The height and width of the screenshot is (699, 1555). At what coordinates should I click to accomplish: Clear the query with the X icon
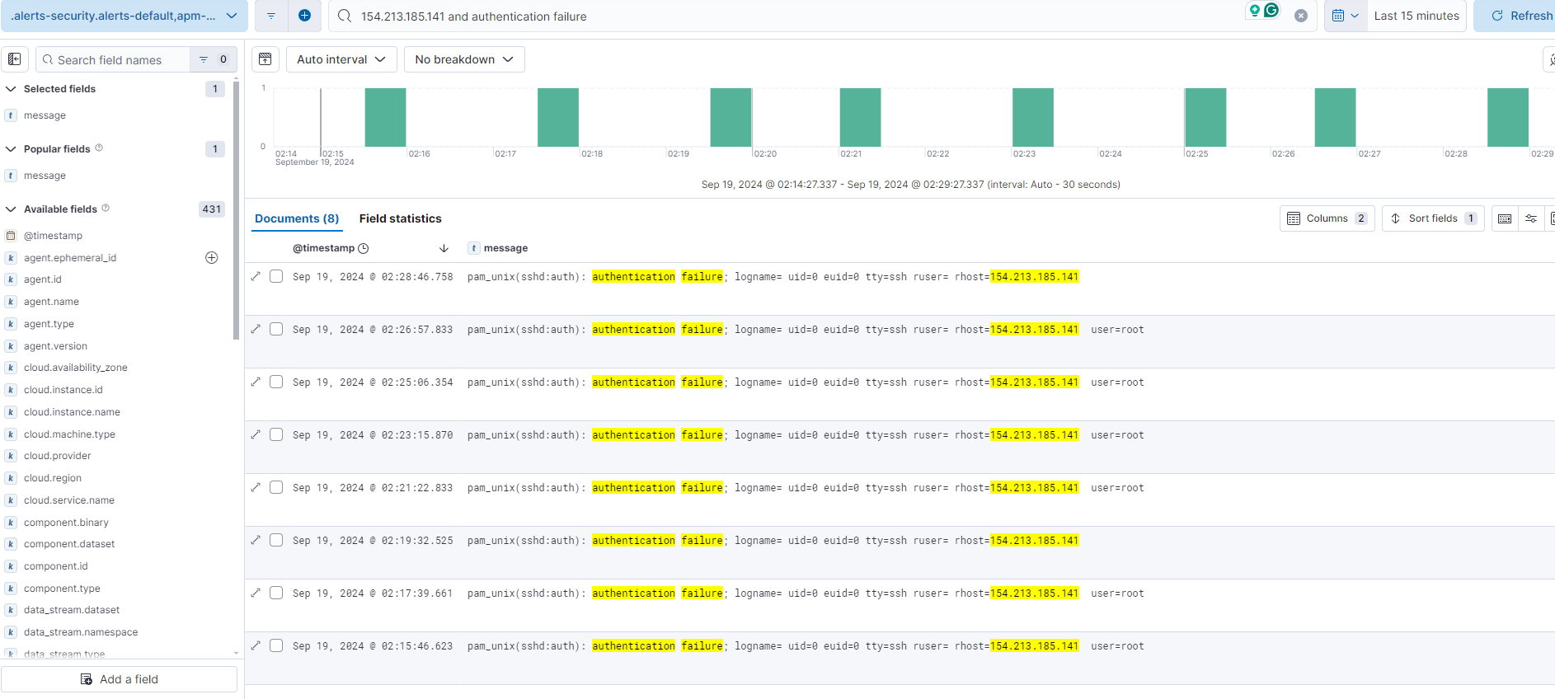coord(1301,16)
